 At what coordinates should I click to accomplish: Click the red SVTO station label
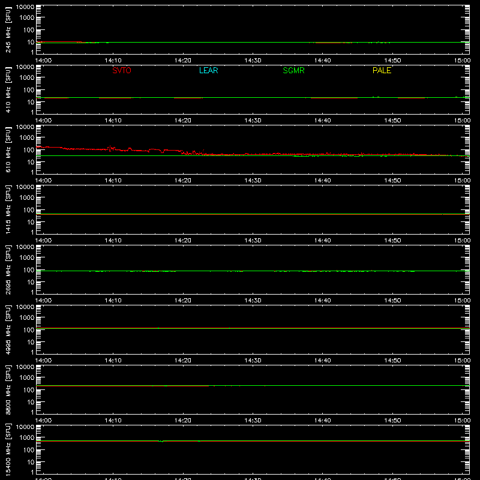[x=122, y=70]
